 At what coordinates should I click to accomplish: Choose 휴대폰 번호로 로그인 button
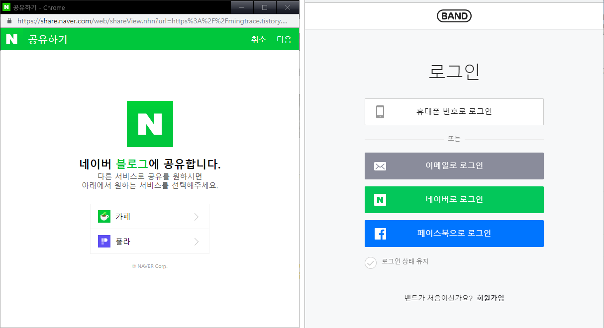tap(454, 112)
